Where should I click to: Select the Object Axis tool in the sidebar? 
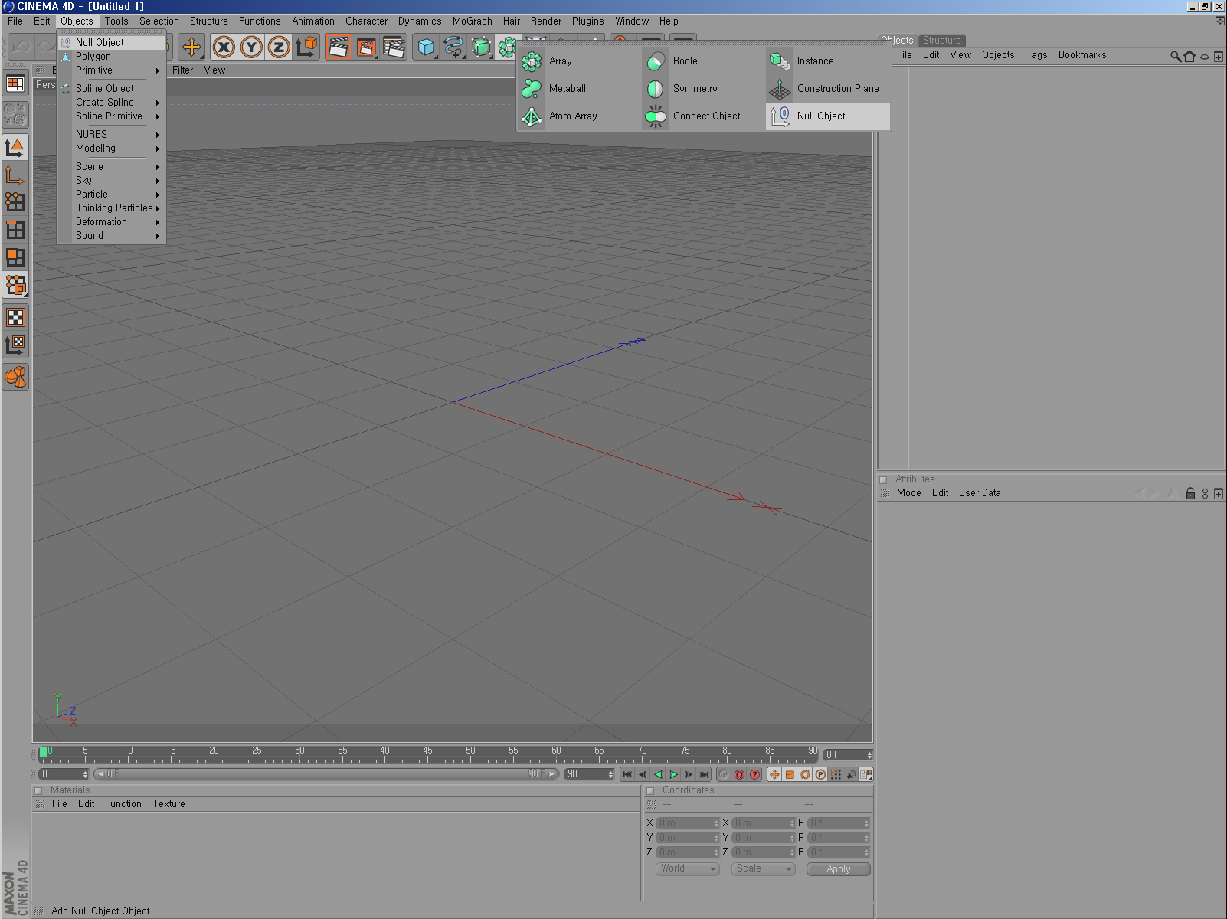coord(15,175)
